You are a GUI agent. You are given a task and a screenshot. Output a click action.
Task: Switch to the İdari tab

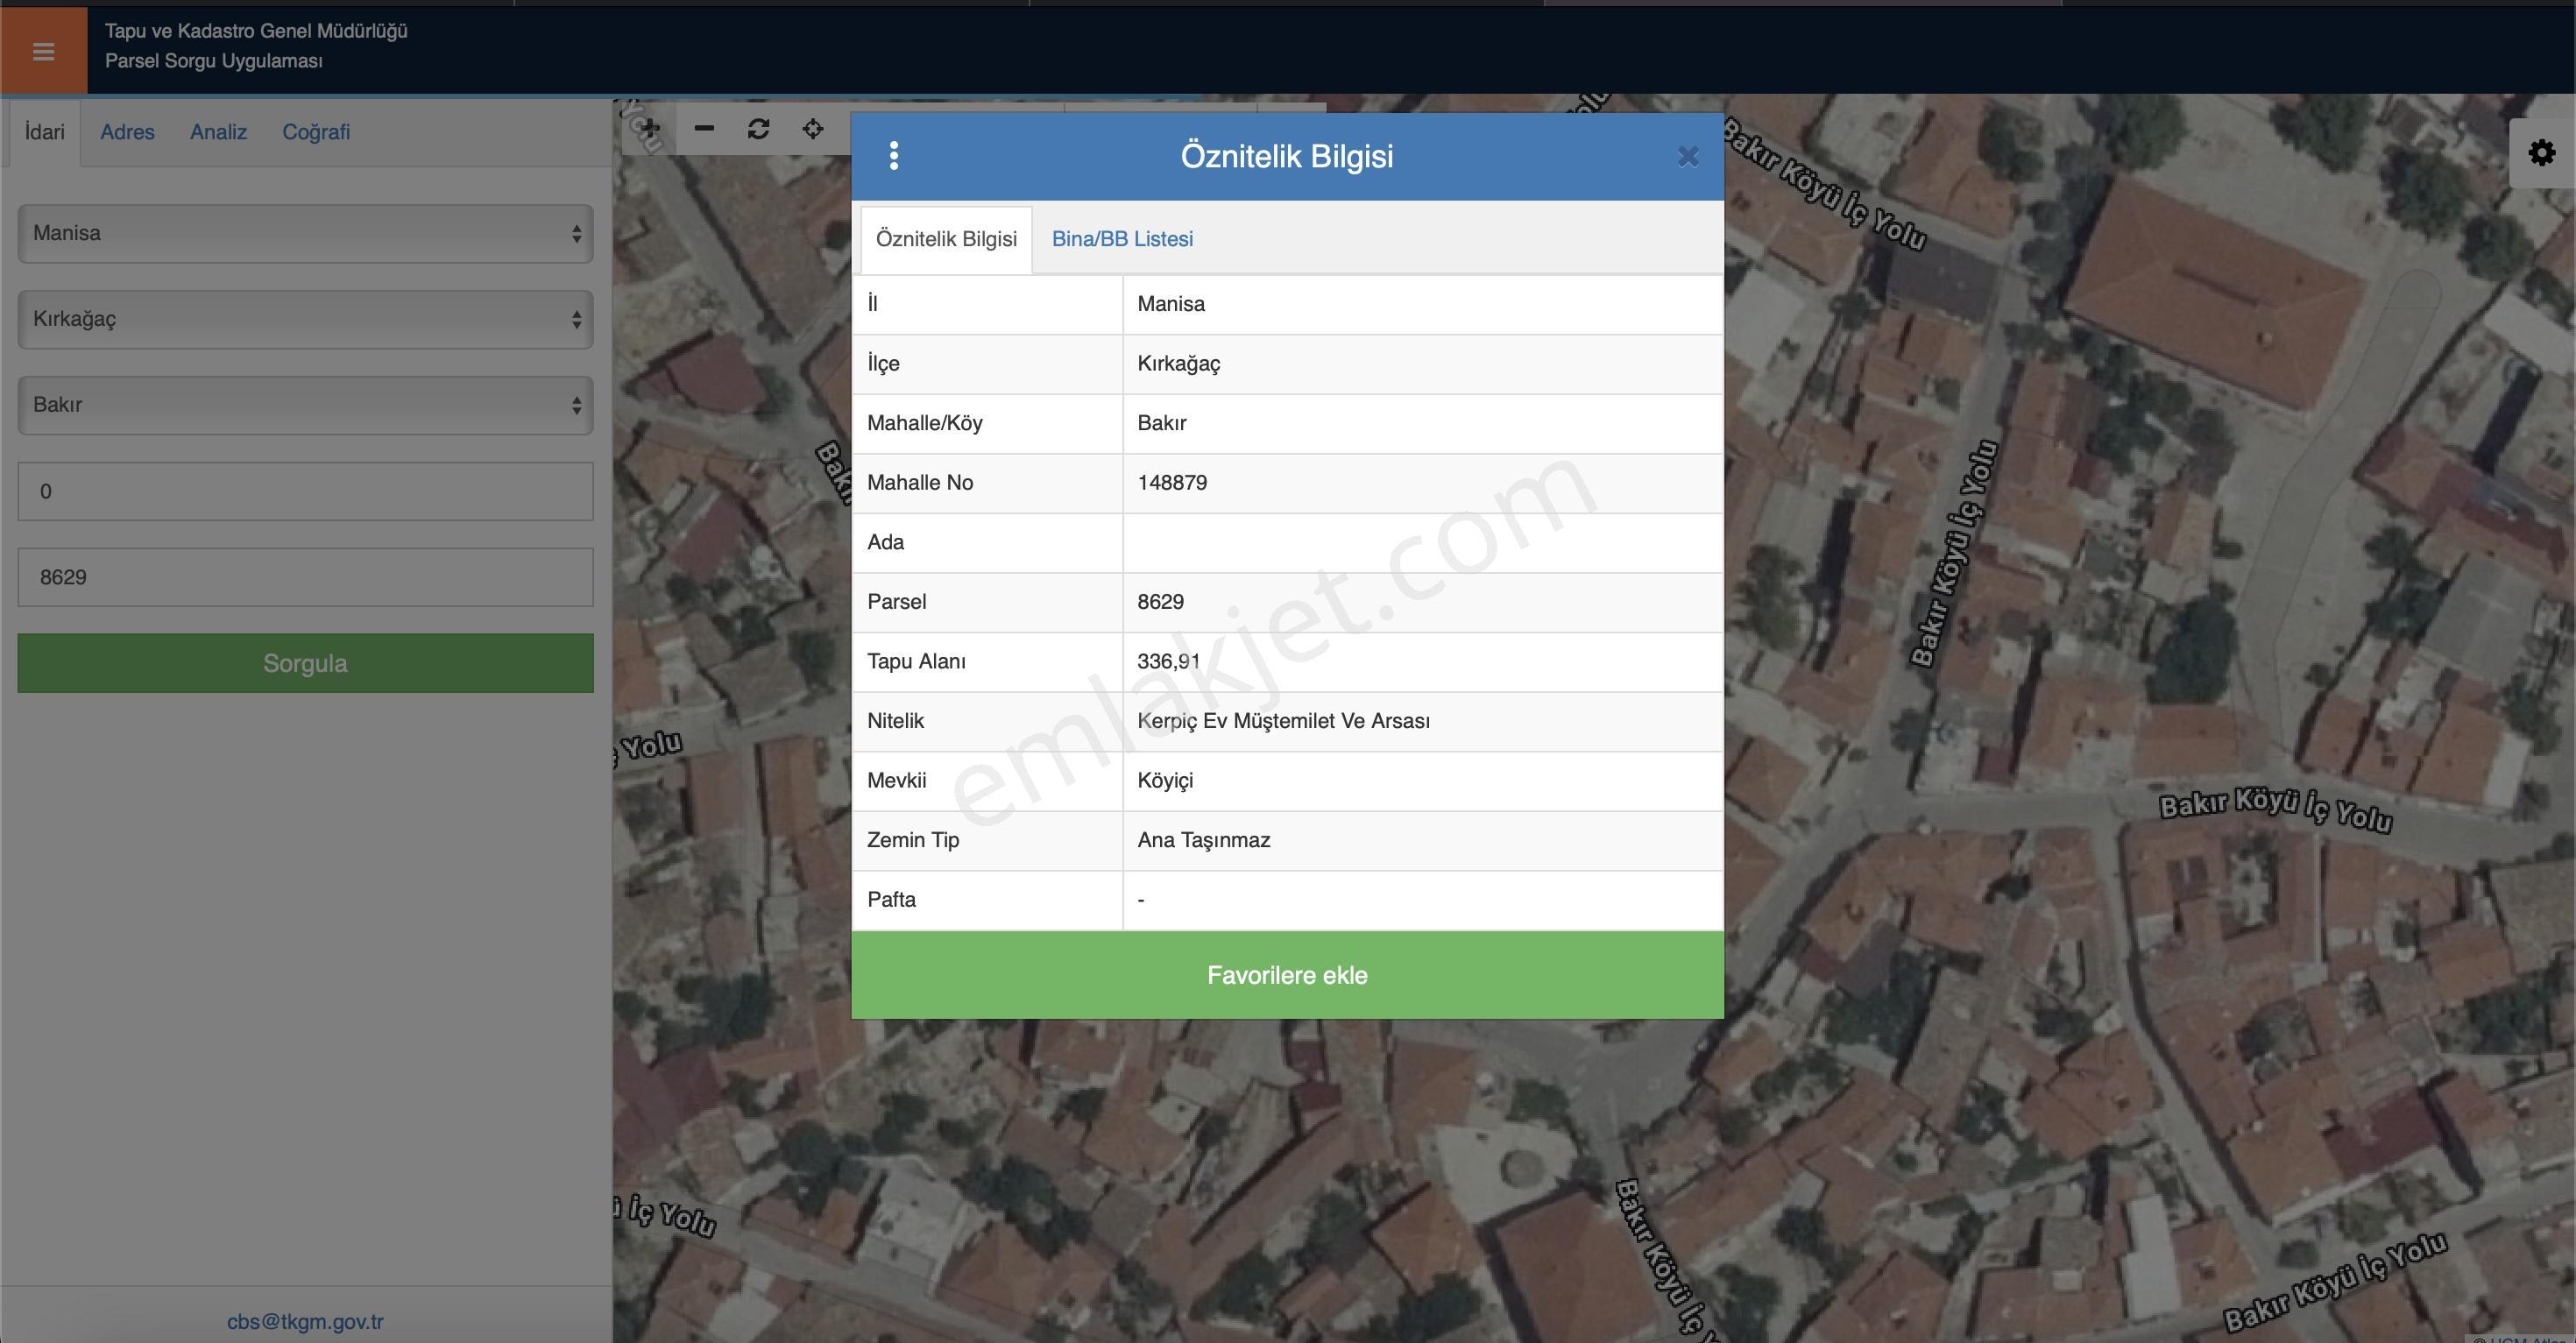(45, 132)
